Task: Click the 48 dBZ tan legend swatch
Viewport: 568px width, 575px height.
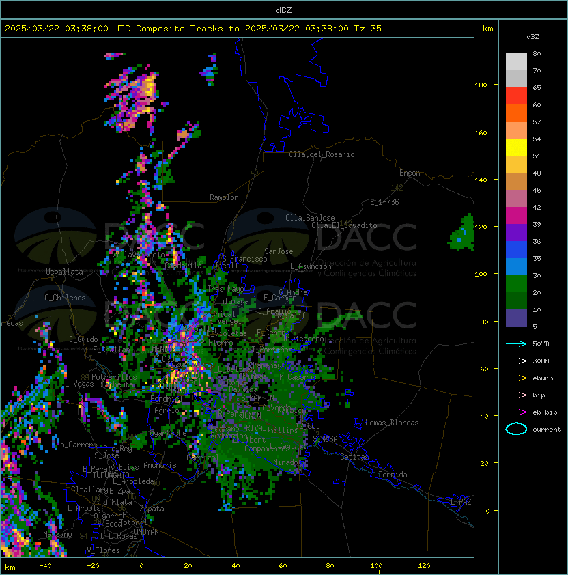Action: [516, 181]
